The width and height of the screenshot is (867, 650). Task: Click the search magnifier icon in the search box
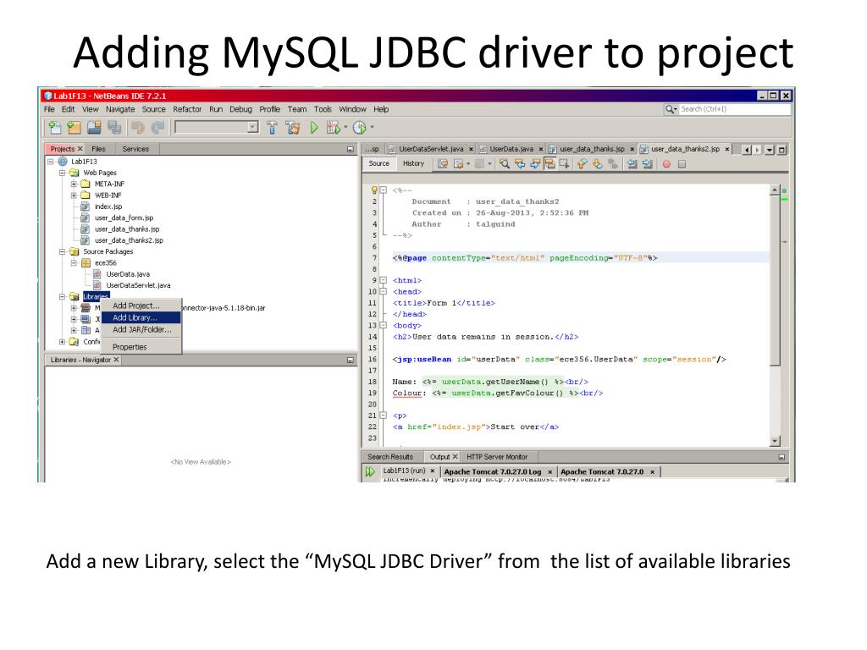tap(671, 109)
